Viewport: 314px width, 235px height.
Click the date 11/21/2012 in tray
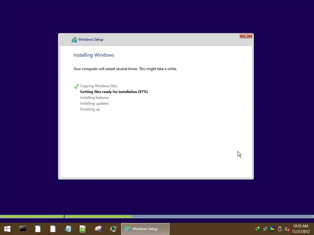(x=301, y=232)
